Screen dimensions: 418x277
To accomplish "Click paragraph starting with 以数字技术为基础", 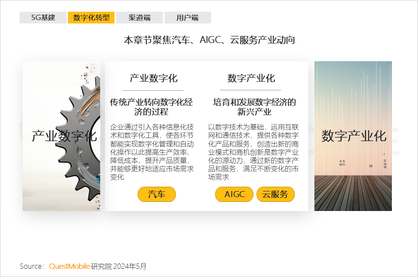I will (x=253, y=152).
